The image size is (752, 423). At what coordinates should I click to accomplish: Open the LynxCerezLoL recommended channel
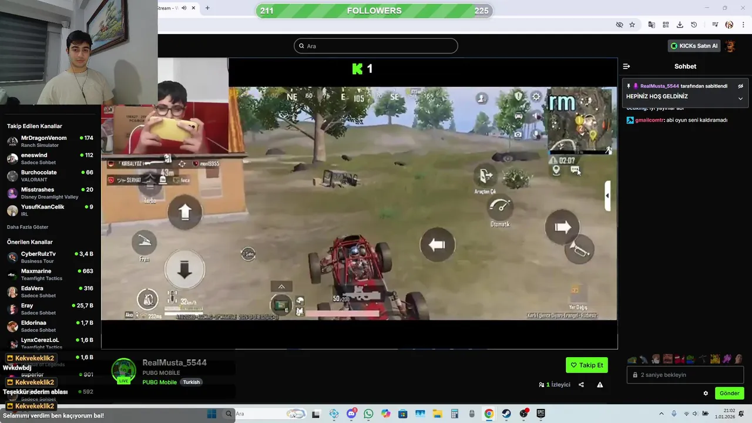pyautogui.click(x=51, y=343)
